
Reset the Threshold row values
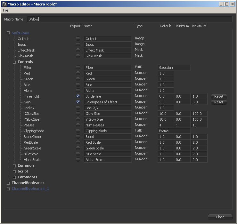pyautogui.click(x=219, y=96)
